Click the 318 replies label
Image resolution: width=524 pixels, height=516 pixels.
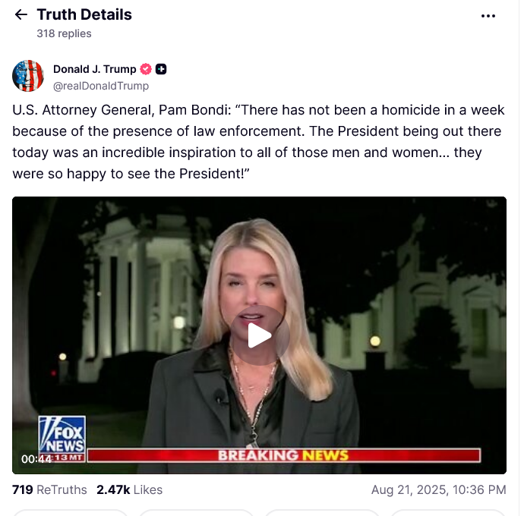click(x=64, y=33)
